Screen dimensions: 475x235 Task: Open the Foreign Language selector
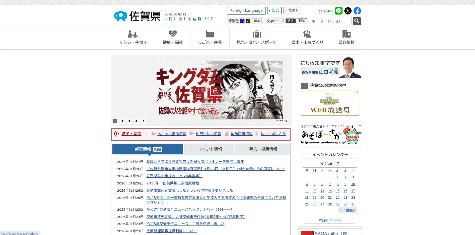point(246,11)
